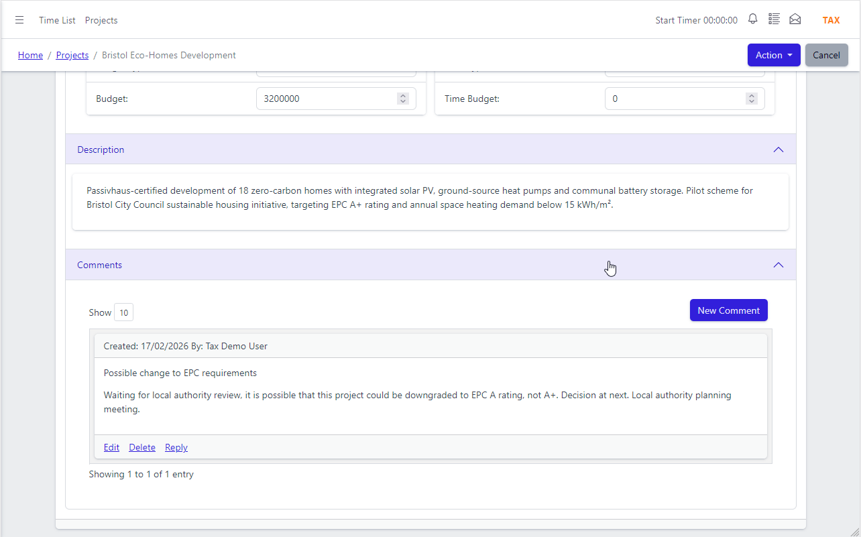The image size is (861, 537).
Task: Collapse the Comments section chevron
Action: (x=779, y=265)
